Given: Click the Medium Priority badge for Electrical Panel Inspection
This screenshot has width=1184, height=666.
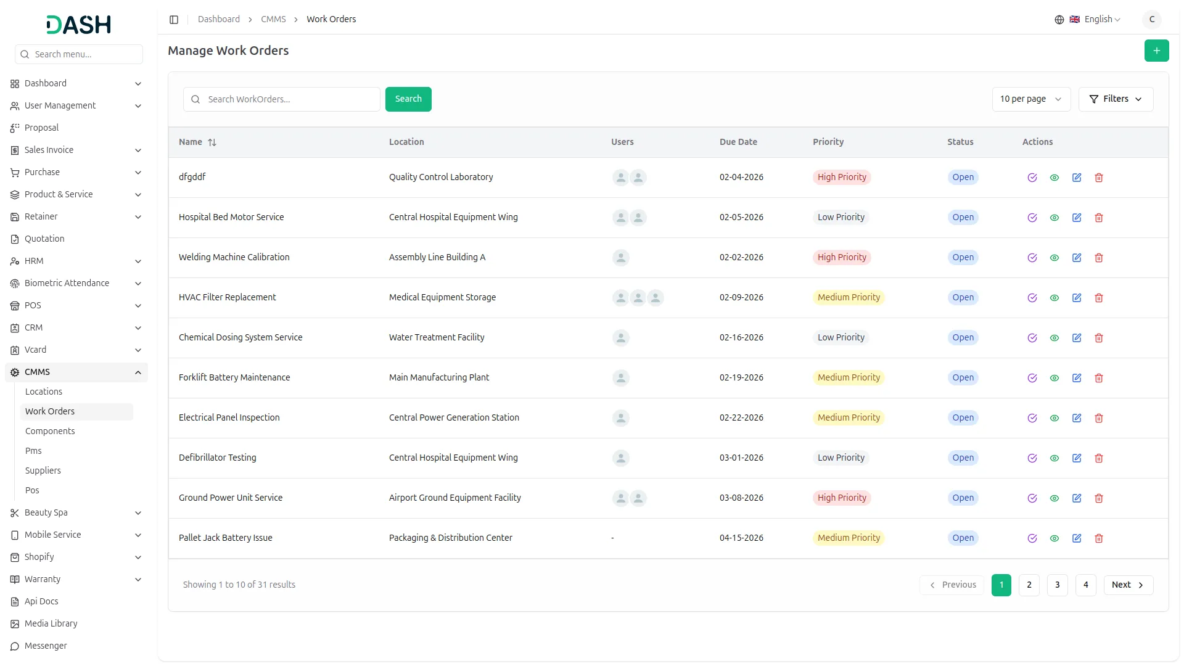Looking at the screenshot, I should 848,418.
